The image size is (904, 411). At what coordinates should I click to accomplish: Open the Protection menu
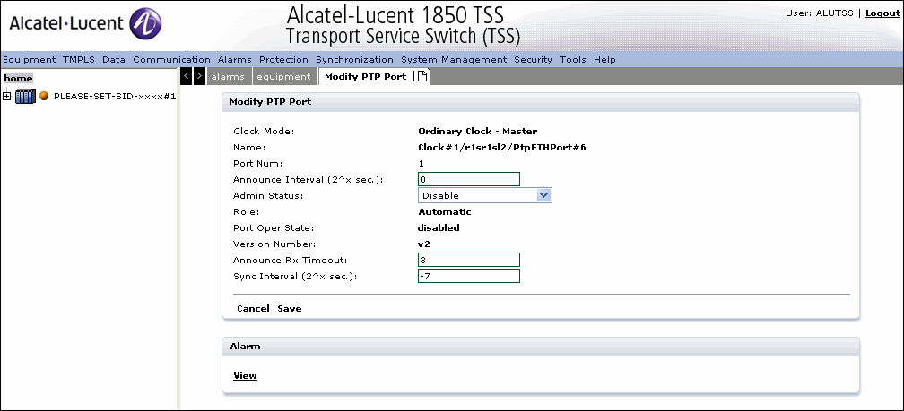coord(283,59)
